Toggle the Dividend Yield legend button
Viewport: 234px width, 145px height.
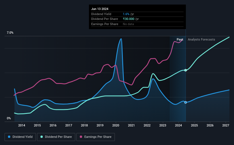click(x=20, y=137)
